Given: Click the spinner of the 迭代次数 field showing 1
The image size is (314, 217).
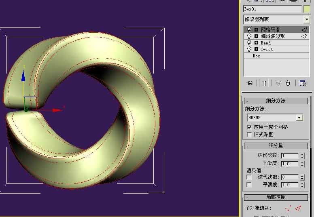Looking at the screenshot, I should [x=302, y=156].
